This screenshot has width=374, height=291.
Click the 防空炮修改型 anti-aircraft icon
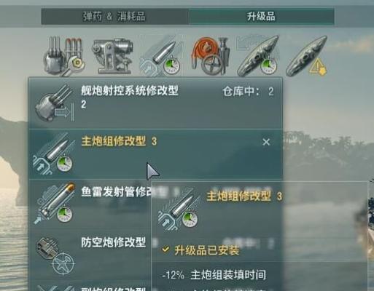(55, 255)
